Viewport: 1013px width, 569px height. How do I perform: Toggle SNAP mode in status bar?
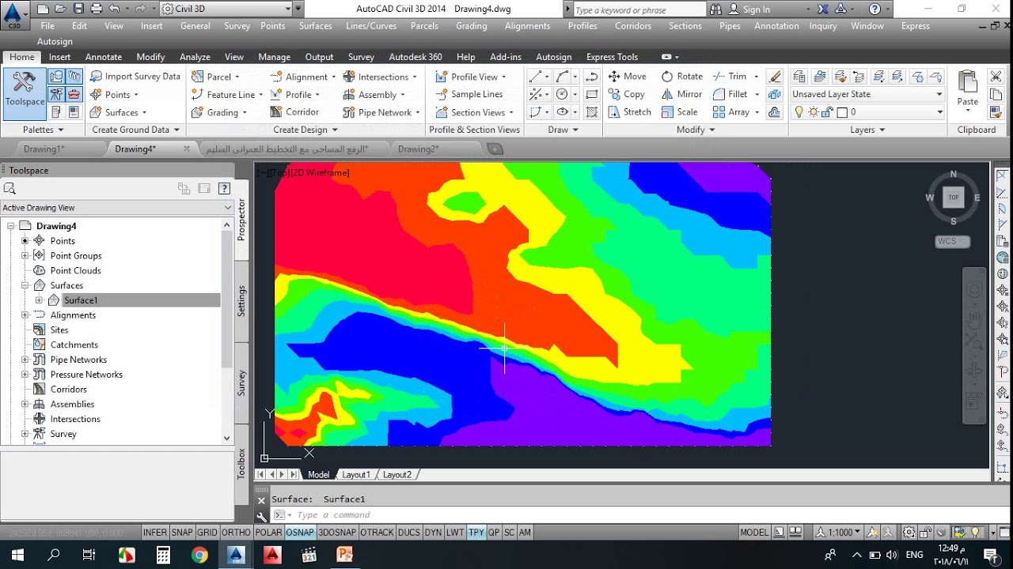182,533
